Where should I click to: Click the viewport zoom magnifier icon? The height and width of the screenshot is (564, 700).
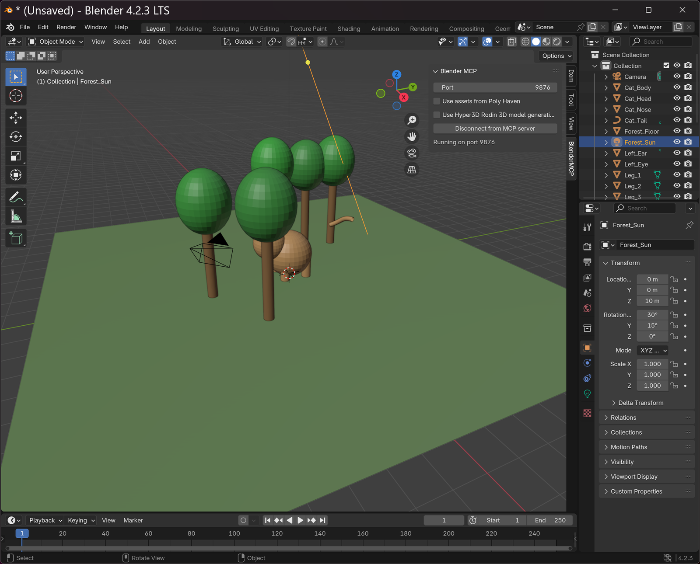pos(412,120)
